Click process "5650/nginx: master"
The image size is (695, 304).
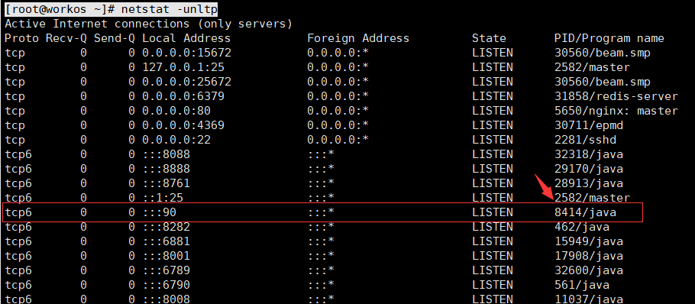616,111
